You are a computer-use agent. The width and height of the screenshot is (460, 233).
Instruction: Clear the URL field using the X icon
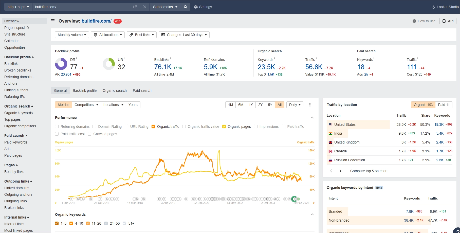point(144,7)
